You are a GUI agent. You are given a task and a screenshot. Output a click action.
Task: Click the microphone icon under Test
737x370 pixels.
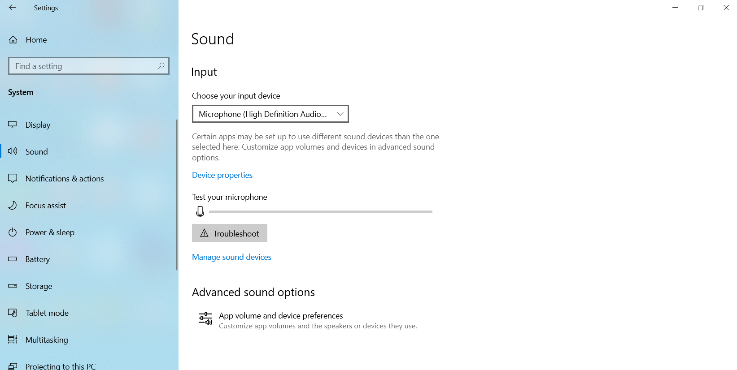(200, 211)
